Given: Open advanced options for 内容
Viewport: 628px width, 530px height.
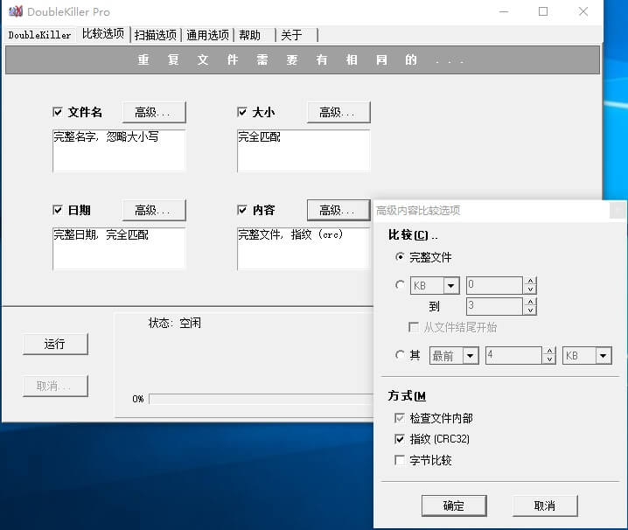Looking at the screenshot, I should (338, 210).
